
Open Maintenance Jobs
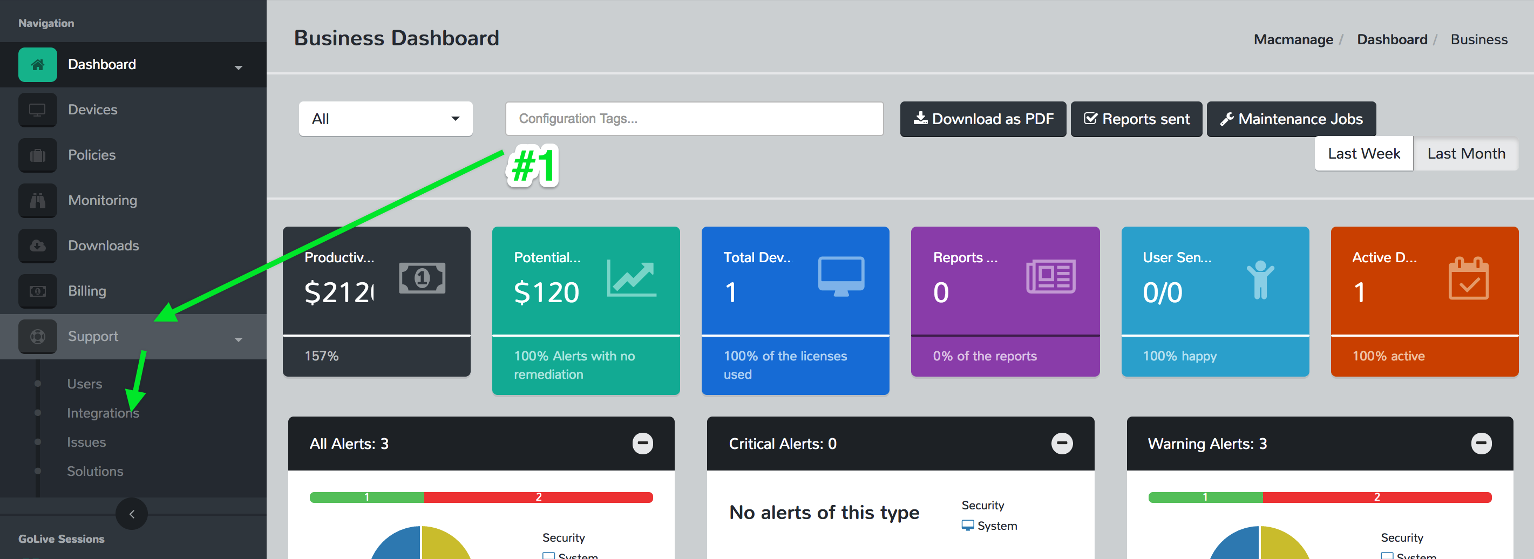tap(1291, 119)
